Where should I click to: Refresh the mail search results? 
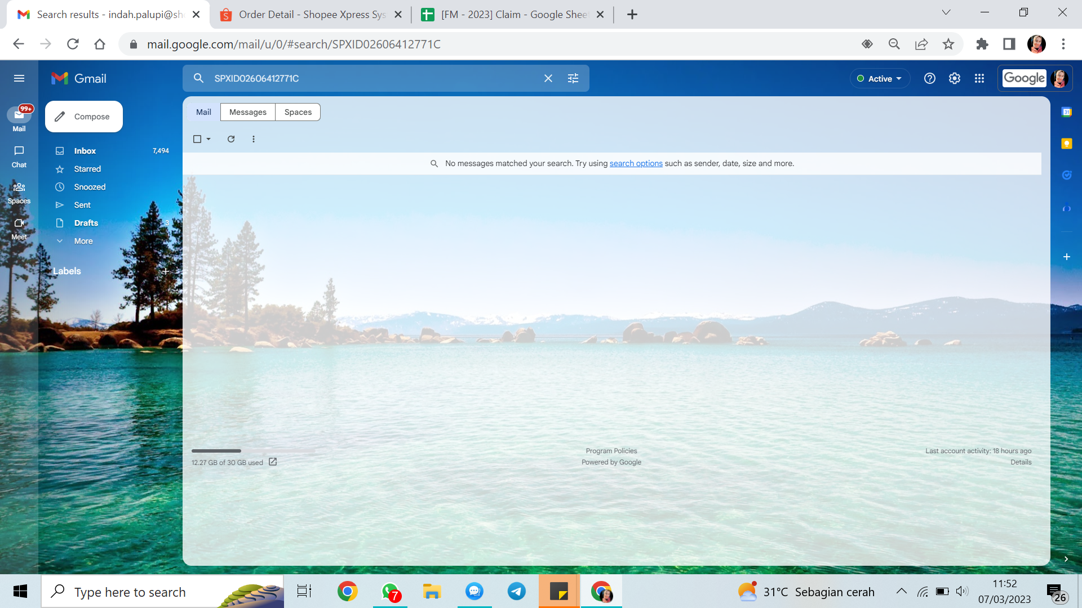click(231, 139)
